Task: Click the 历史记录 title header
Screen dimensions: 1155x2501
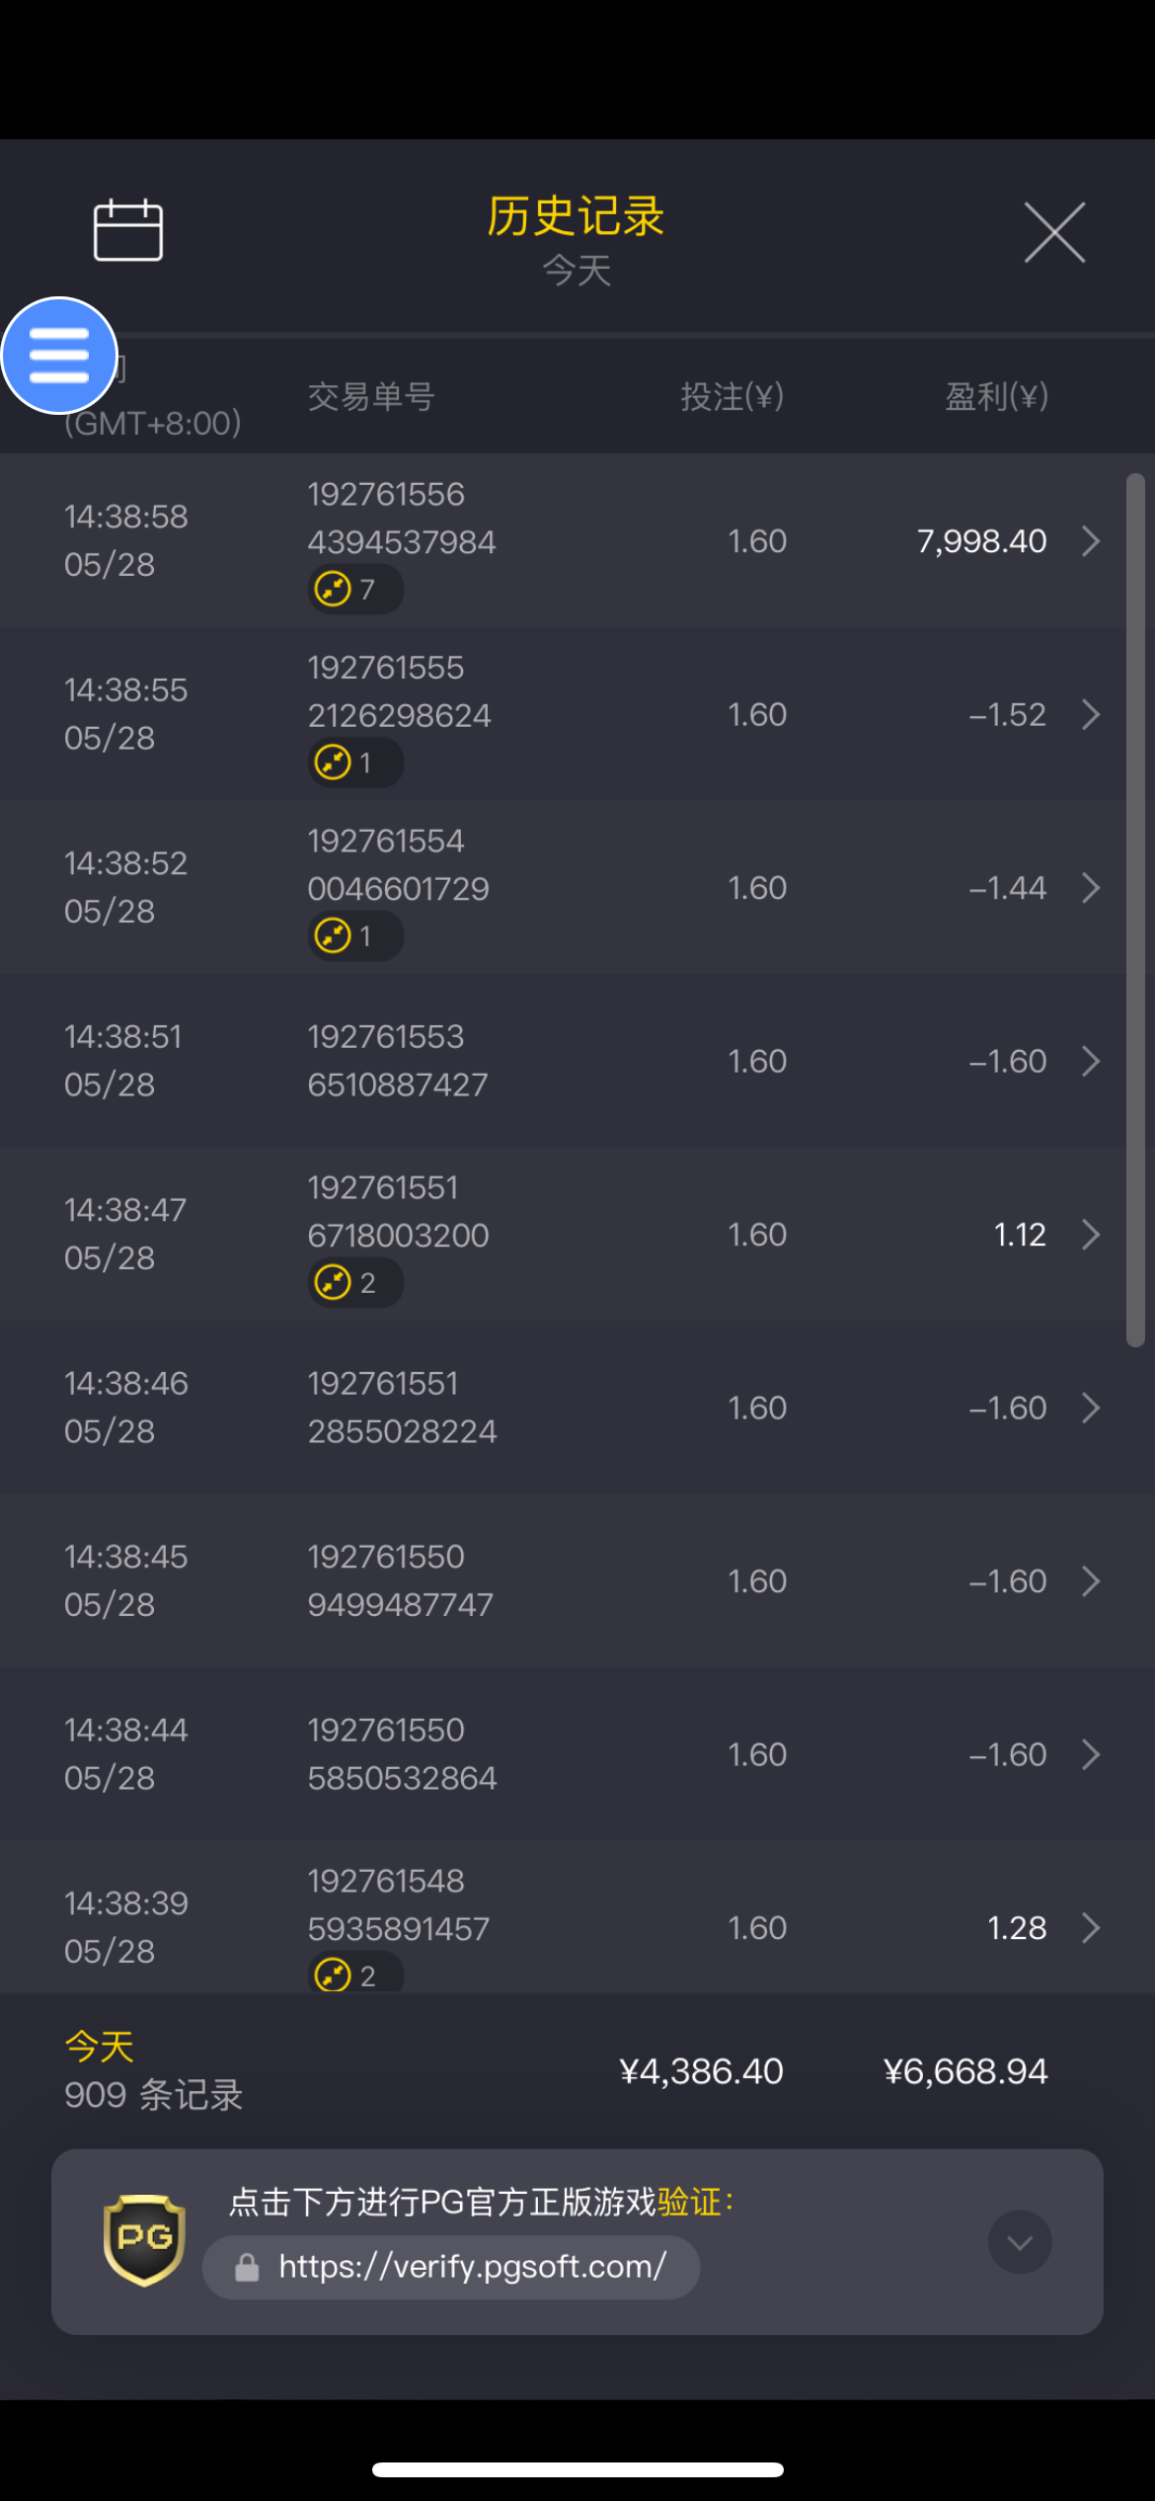Action: pos(576,216)
